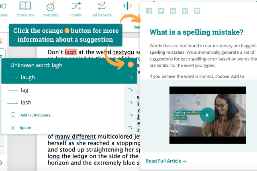Viewport: 257px width, 171px height.
Task: Ignore the unknown word suggestion
Action: [x=25, y=128]
